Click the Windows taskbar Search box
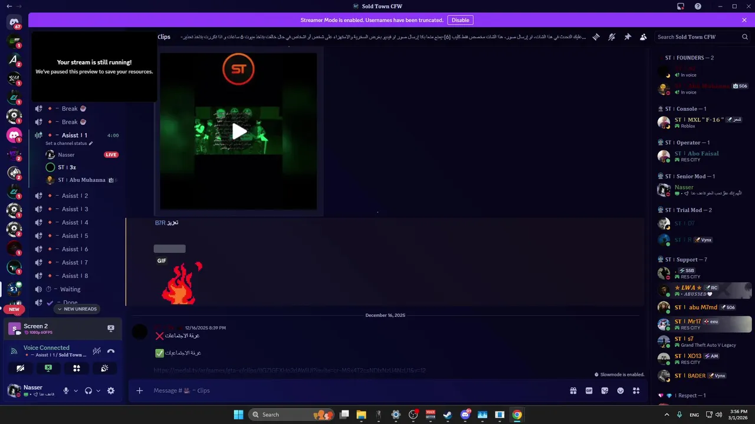Viewport: 755px width, 424px height. (291, 415)
